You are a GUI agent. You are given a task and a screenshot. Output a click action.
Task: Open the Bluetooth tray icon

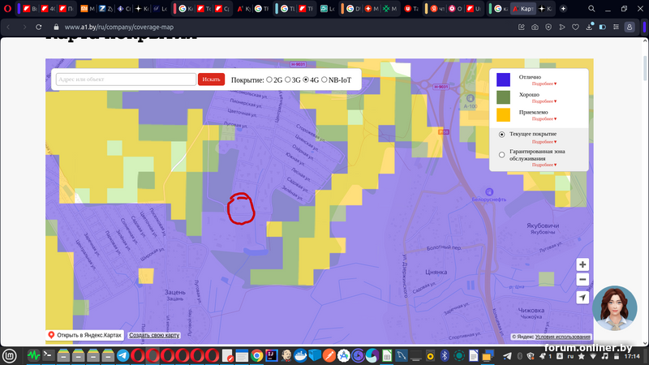click(445, 355)
